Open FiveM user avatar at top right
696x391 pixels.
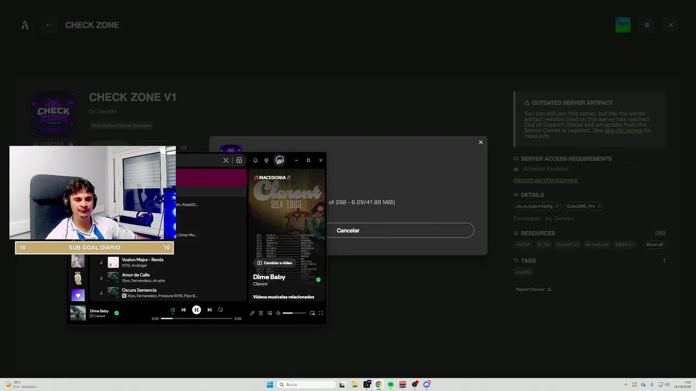point(623,25)
